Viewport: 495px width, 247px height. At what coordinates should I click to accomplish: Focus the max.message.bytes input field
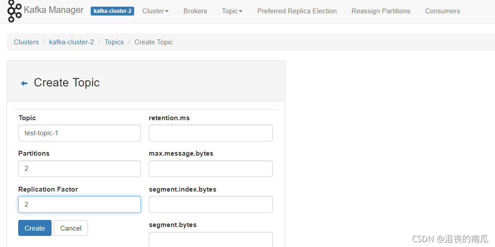pyautogui.click(x=211, y=169)
